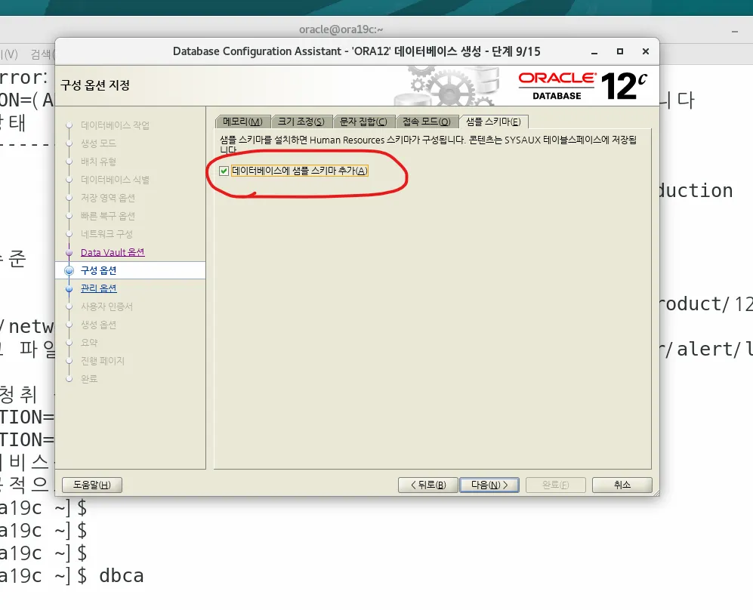Click the 배치 유형 step
This screenshot has height=610, width=753.
(98, 162)
